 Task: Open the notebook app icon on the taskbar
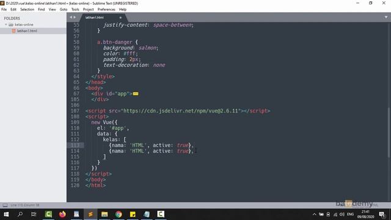pyautogui.click(x=147, y=215)
